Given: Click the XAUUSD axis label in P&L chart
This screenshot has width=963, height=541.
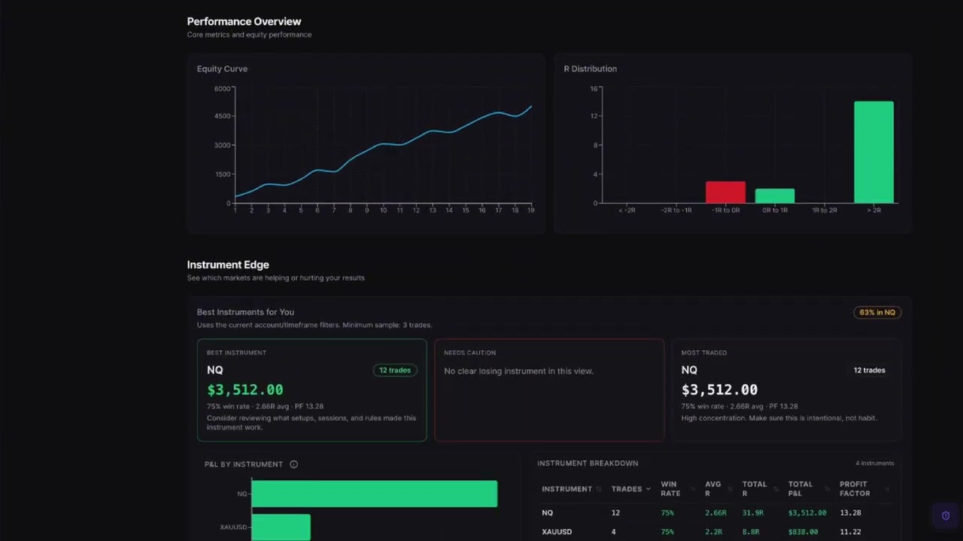Looking at the screenshot, I should [x=233, y=527].
